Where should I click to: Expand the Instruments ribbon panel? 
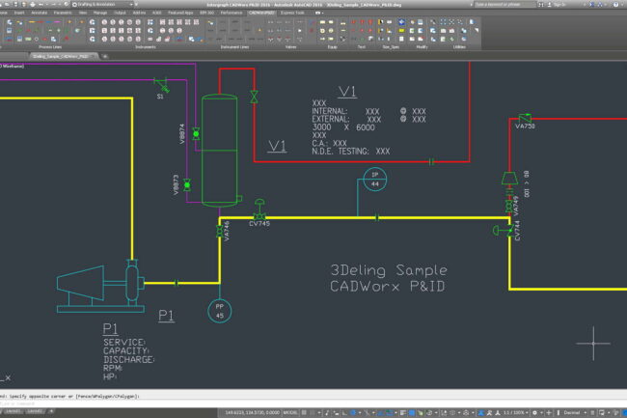tap(146, 45)
